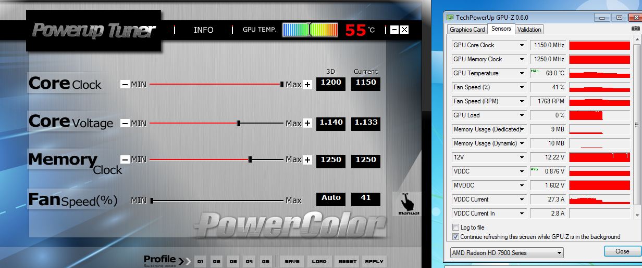Select profile slot 02
This screenshot has height=268, width=642.
(x=217, y=261)
